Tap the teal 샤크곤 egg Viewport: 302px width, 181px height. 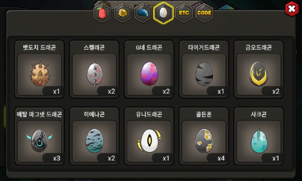[259, 141]
